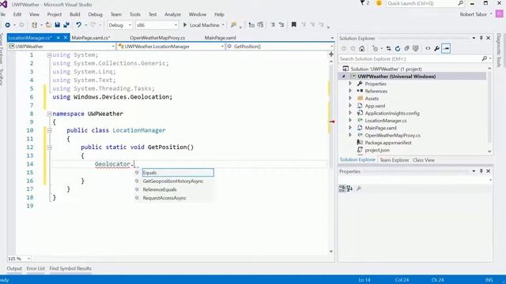Image resolution: width=506 pixels, height=284 pixels.
Task: Click the Robert Tabor account name
Action: click(474, 14)
